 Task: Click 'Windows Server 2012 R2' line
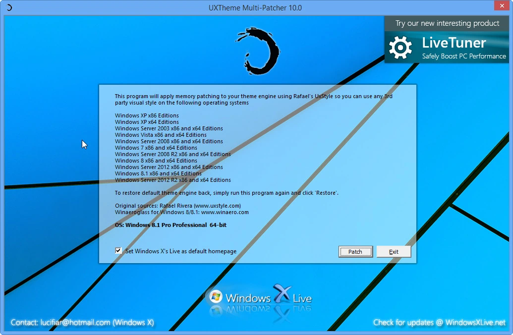pos(173,180)
